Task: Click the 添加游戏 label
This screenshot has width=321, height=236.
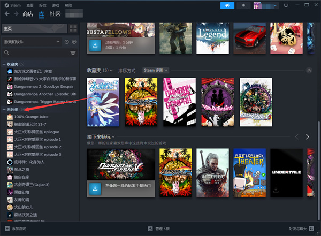Action: 19,229
